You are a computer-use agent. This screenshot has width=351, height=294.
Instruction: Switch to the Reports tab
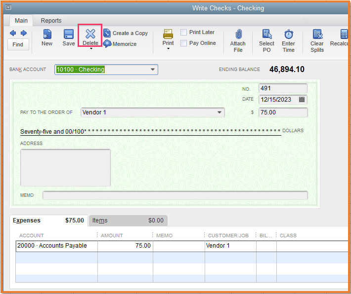(x=51, y=21)
